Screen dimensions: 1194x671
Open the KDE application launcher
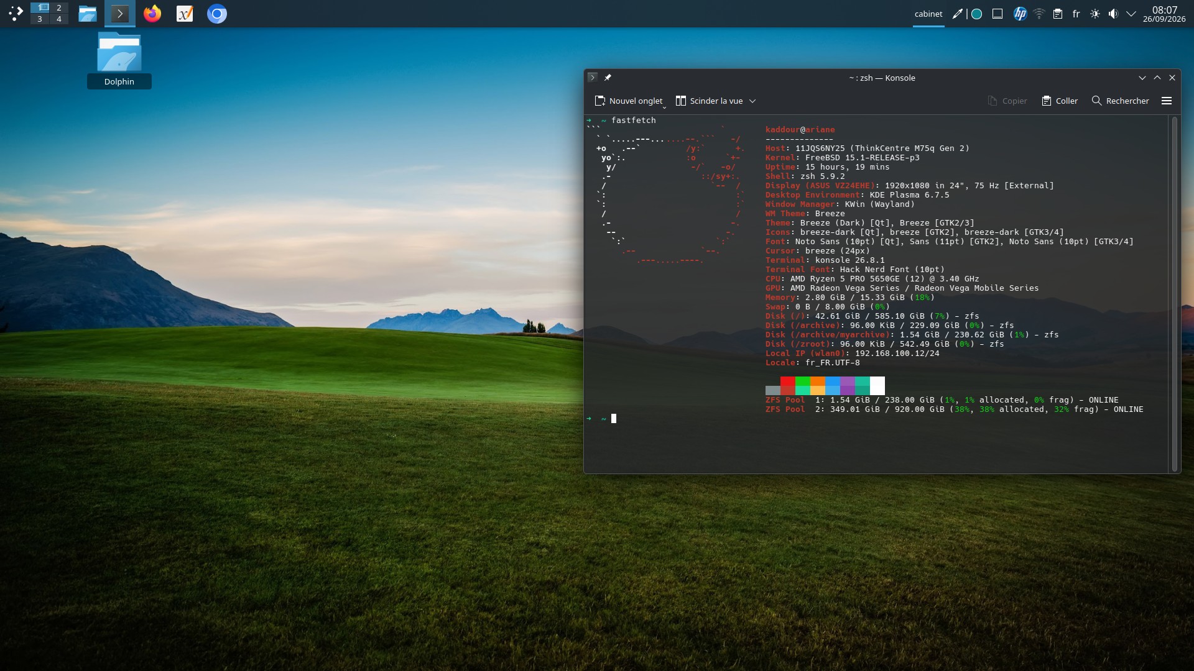[16, 13]
